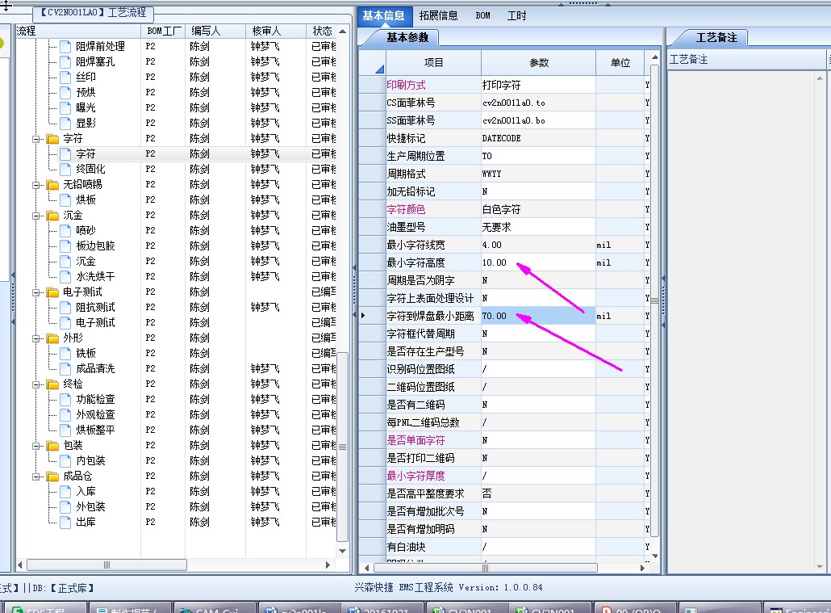The height and width of the screenshot is (613, 831).
Task: Click scroll-down arrow of process tree scrollbar
Action: [342, 551]
